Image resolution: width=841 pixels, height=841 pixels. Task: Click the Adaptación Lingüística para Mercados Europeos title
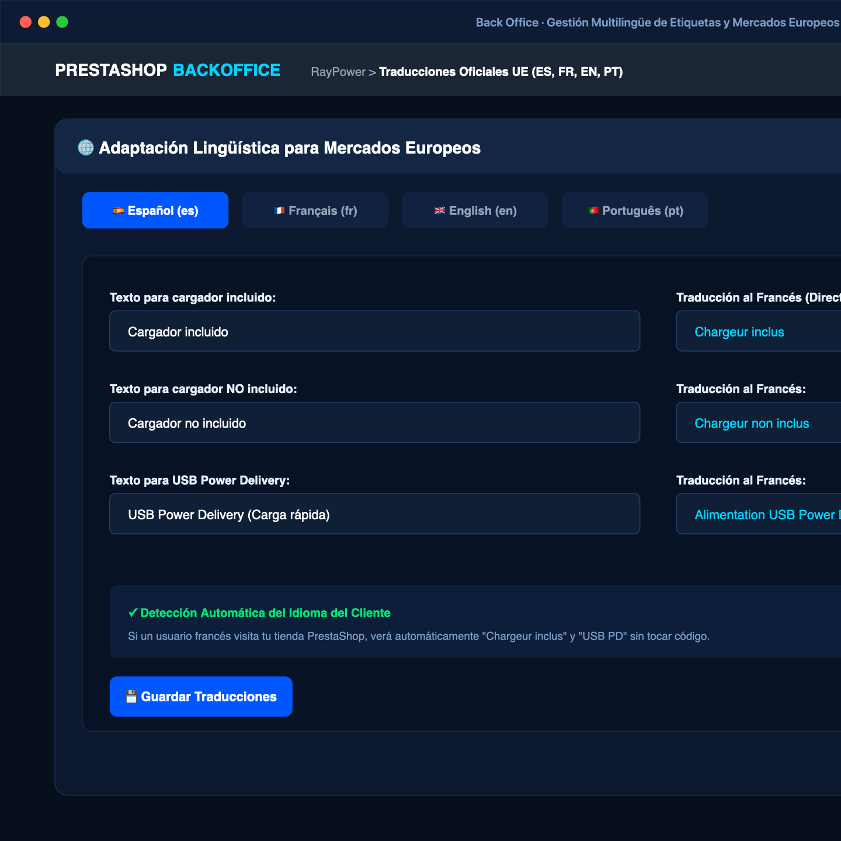coord(290,148)
